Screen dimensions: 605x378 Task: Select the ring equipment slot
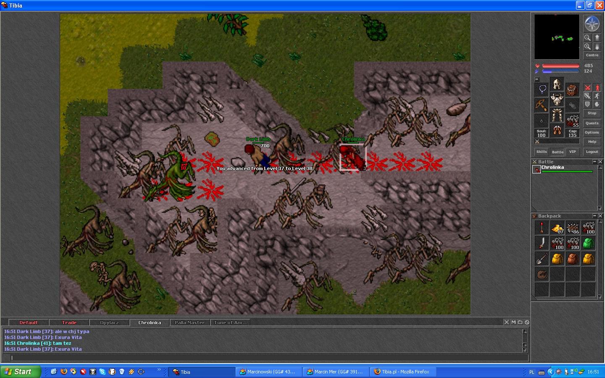pos(542,121)
